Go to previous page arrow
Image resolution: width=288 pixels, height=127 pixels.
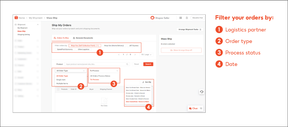[119, 55]
